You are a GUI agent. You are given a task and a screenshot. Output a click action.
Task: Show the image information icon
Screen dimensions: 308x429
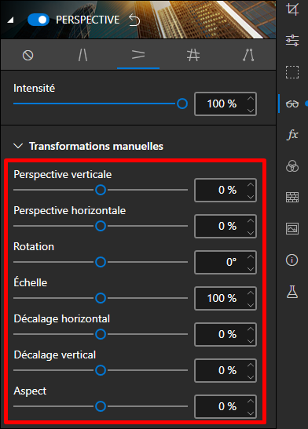(x=291, y=260)
